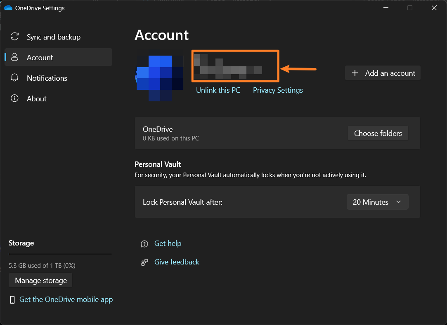This screenshot has height=325, width=447.
Task: Click the About info icon
Action: pyautogui.click(x=14, y=98)
